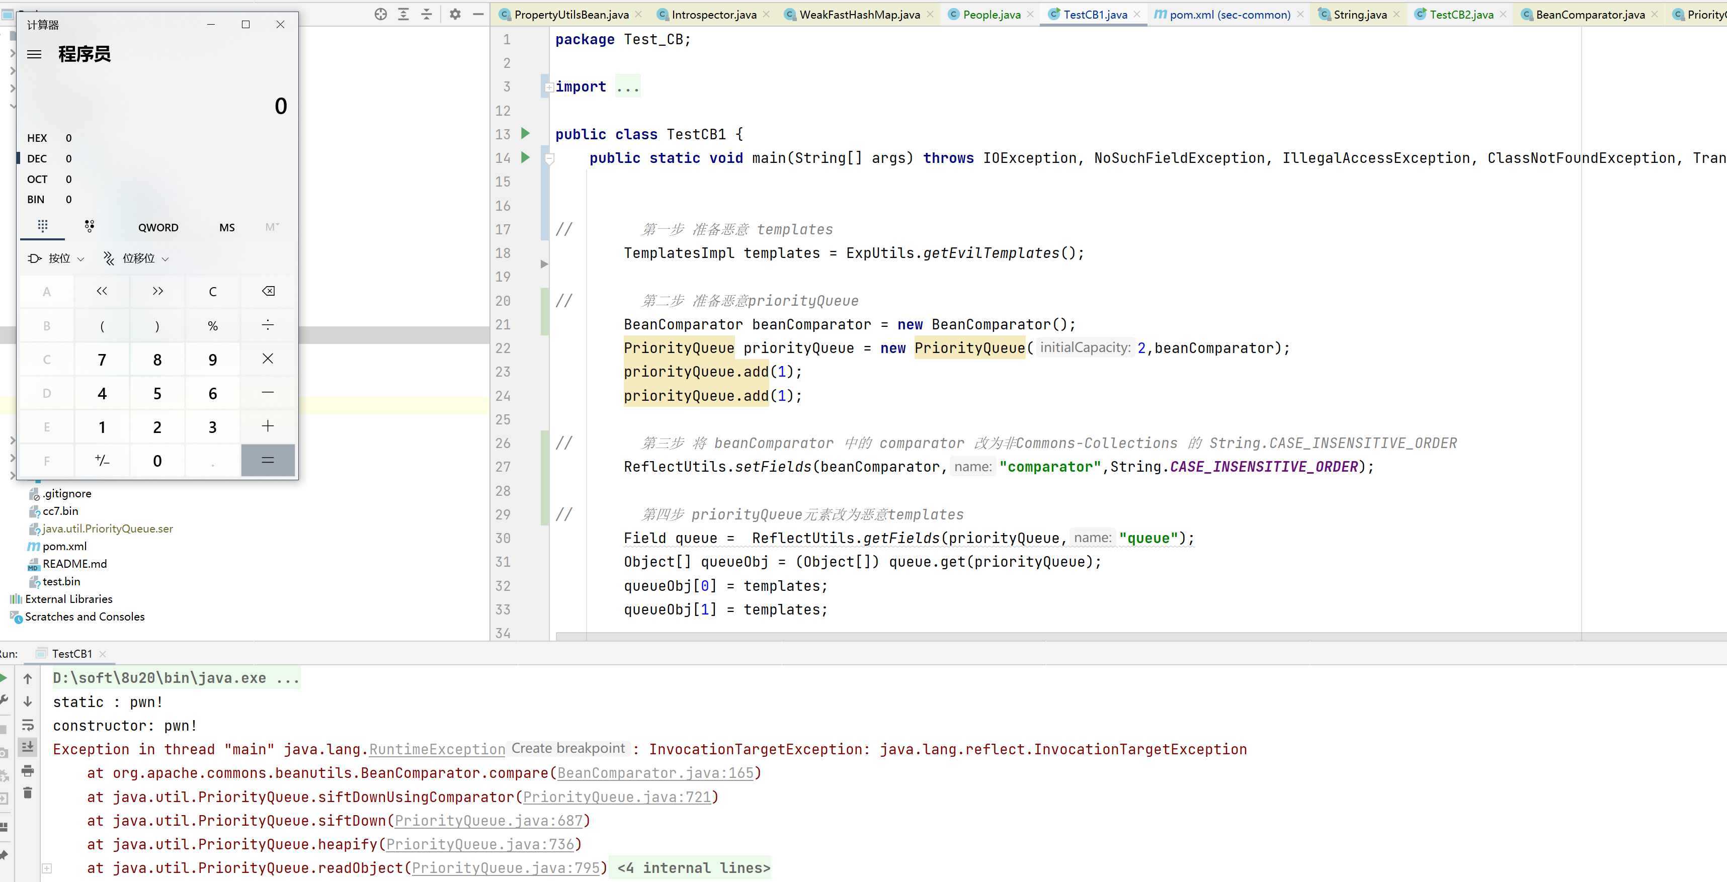Switch to the Introspector.java tab
The image size is (1727, 882).
point(714,15)
